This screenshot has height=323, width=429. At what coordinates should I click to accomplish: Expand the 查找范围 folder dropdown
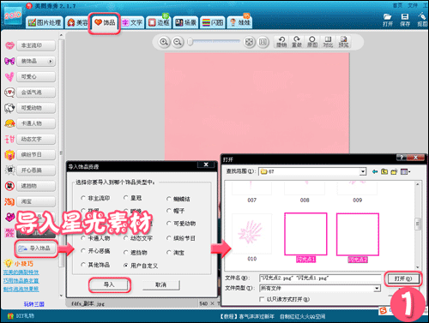363,171
